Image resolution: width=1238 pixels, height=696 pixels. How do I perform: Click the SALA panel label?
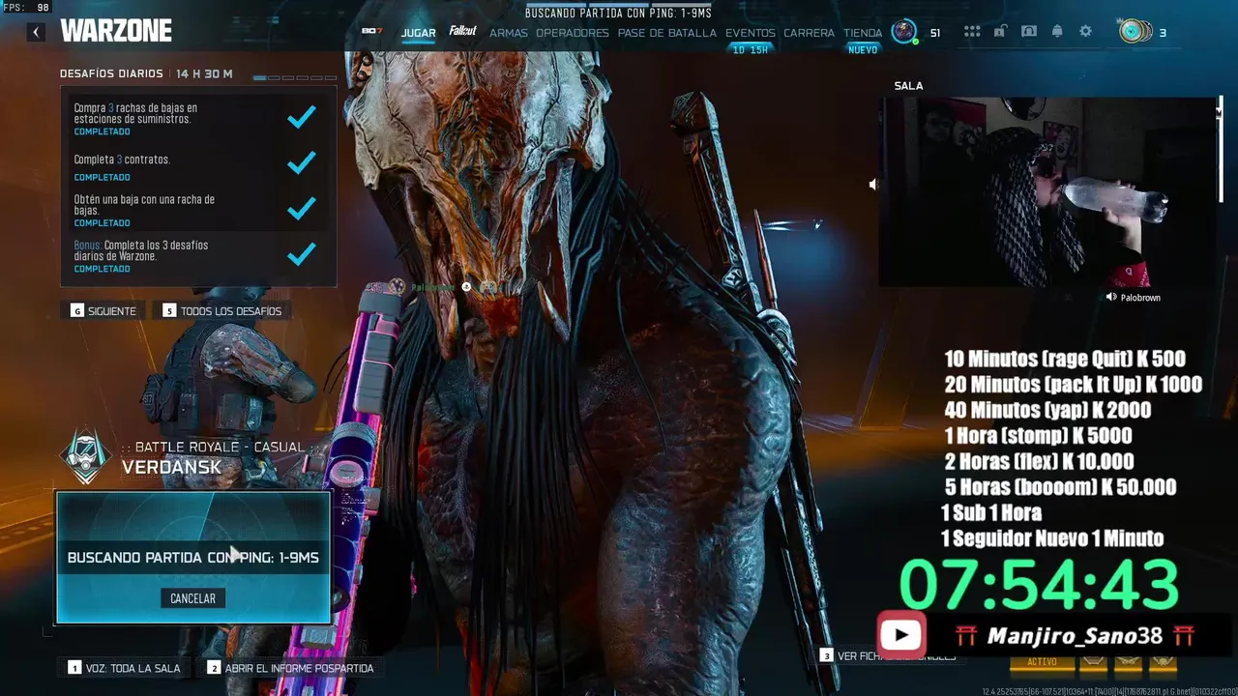click(x=908, y=86)
